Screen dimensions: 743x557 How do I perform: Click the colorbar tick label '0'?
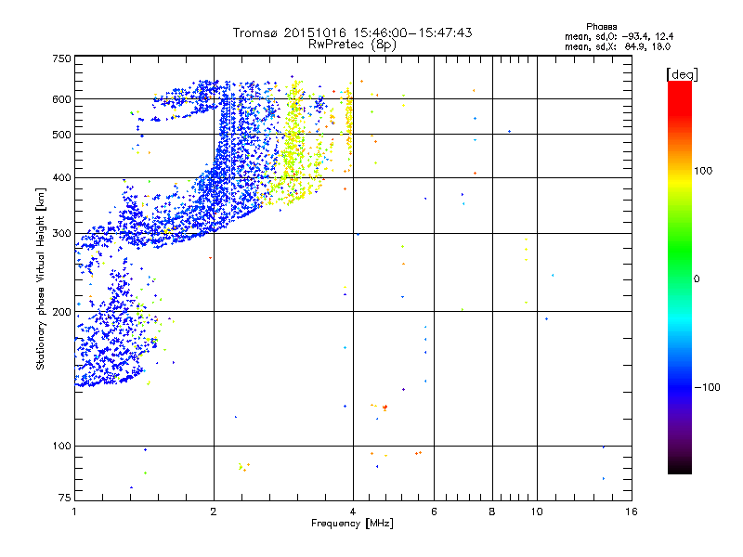[697, 279]
